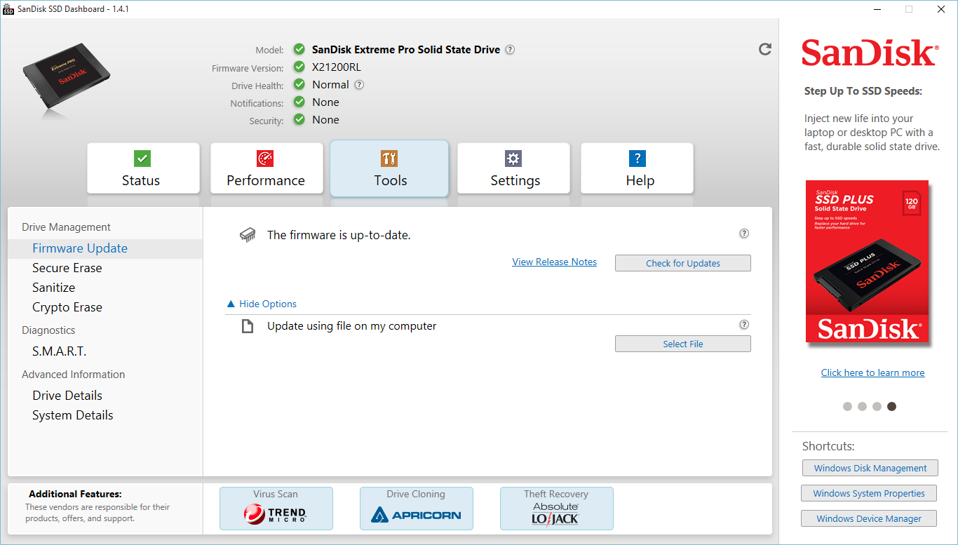Viewport: 958px width, 545px height.
Task: Open the Status tab
Action: tap(143, 168)
